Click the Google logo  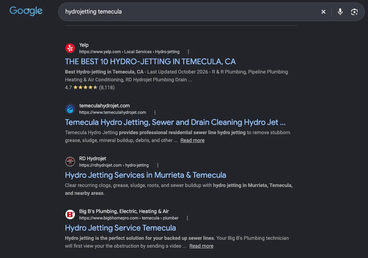[26, 11]
